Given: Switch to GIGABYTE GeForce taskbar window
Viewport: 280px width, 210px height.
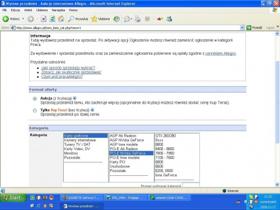Looking at the screenshot, I should pyautogui.click(x=82, y=198).
